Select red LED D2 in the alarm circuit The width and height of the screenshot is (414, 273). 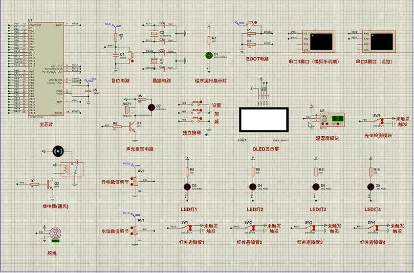(152, 107)
